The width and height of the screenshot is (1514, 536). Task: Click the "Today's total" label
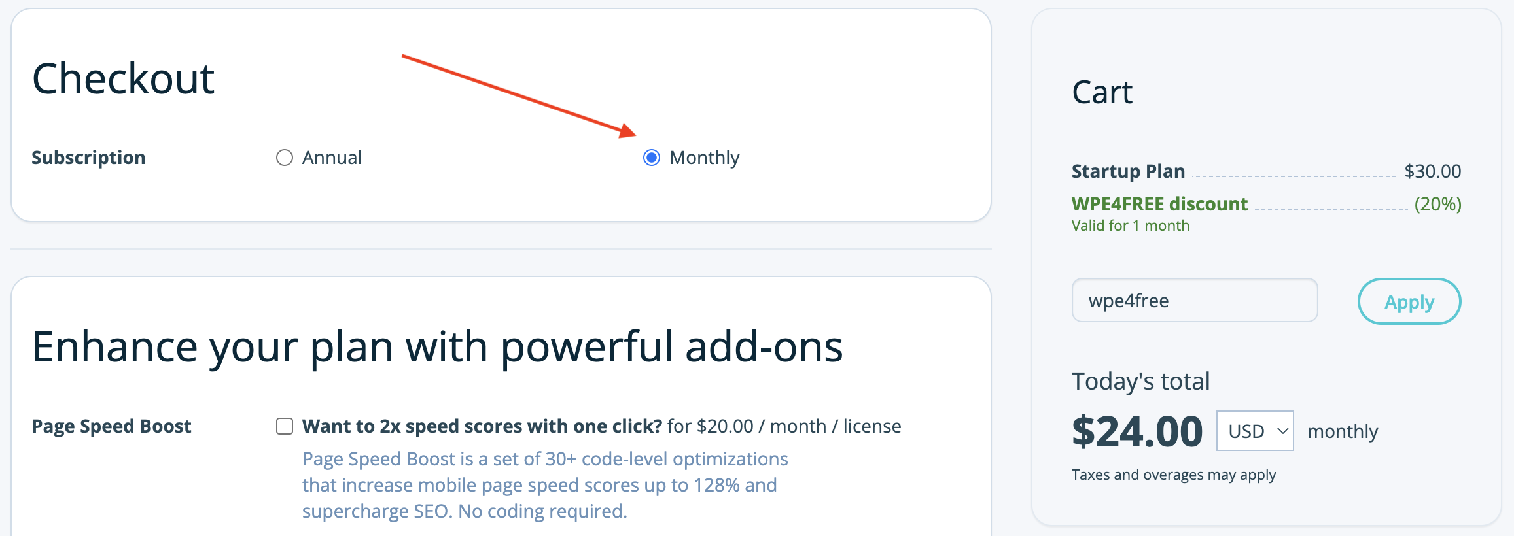pyautogui.click(x=1140, y=381)
